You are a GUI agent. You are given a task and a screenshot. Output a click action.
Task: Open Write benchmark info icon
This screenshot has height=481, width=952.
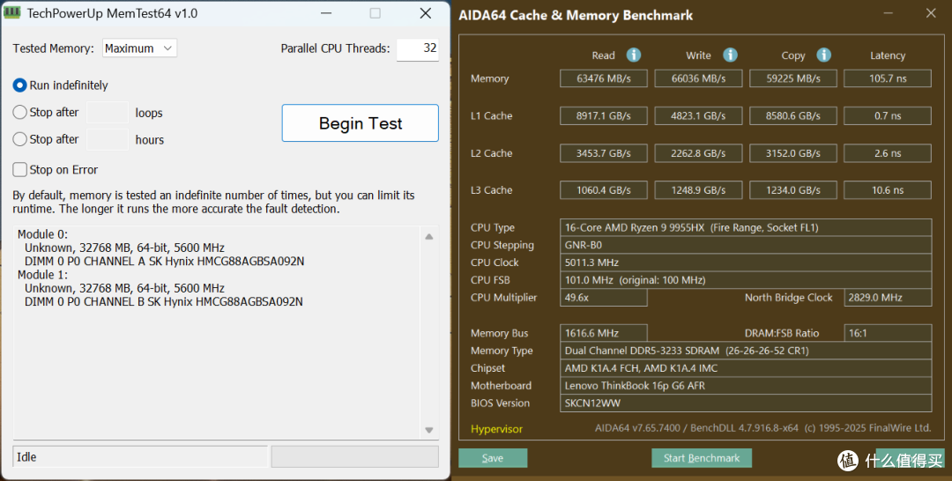click(730, 55)
